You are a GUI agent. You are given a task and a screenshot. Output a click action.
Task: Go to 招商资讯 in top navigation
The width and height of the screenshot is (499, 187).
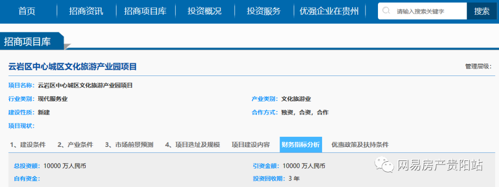coord(86,12)
